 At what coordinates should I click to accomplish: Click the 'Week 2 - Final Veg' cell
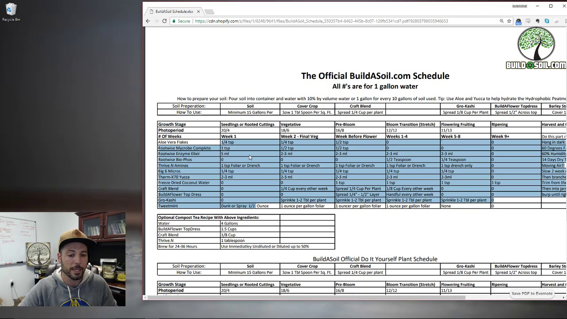[307, 136]
